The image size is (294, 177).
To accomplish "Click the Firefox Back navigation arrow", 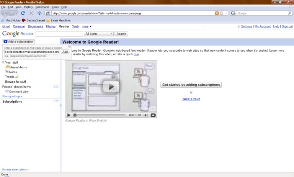I will (x=5, y=13).
